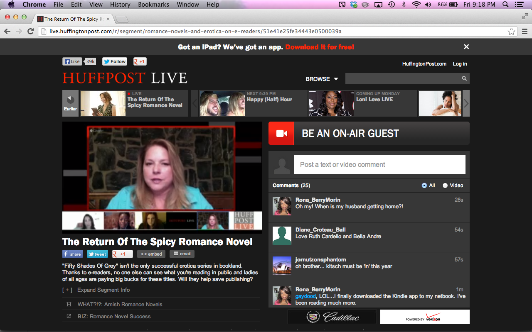Screen dimensions: 532x332
Task: Open the Chrome application menu
Action: [x=34, y=5]
